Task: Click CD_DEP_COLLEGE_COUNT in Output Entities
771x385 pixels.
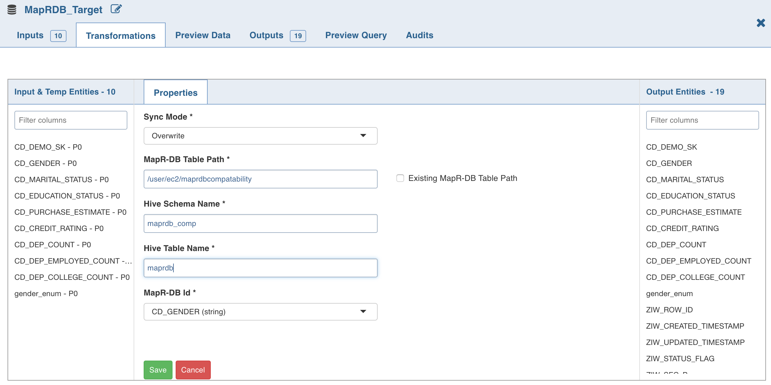Action: (x=695, y=277)
